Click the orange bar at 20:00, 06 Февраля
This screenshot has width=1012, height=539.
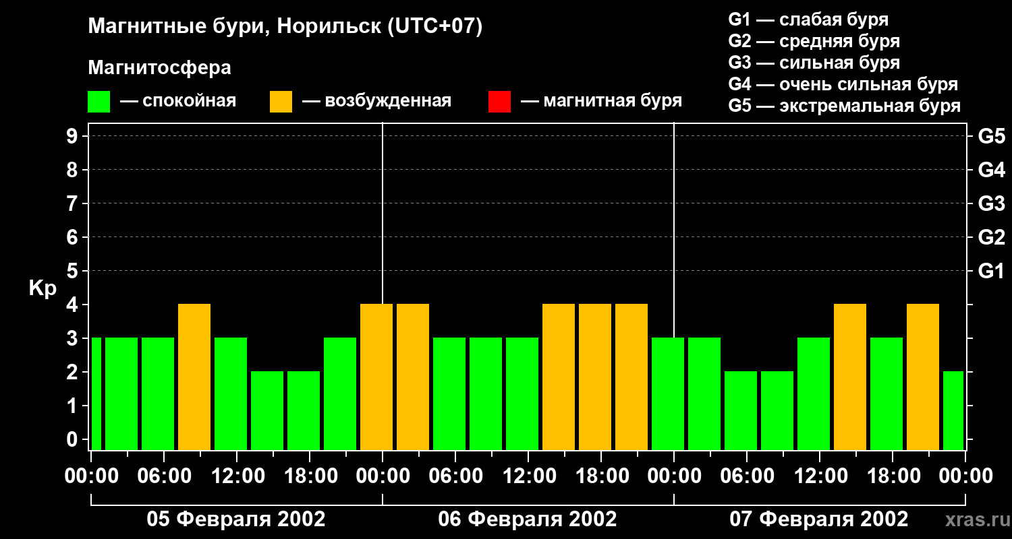click(x=631, y=377)
